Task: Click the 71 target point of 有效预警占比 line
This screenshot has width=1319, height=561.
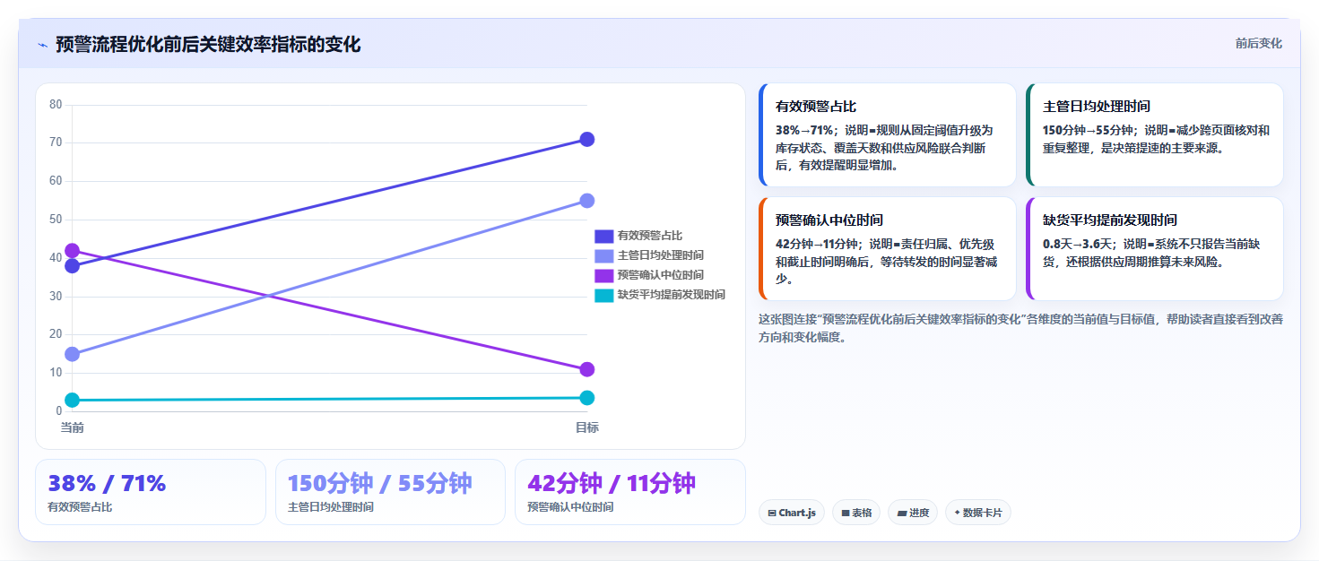Action: tap(587, 139)
